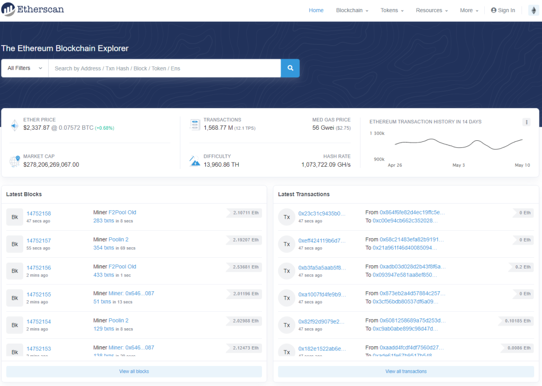The image size is (542, 386).
Task: Open block 14752155
Action: (39, 295)
